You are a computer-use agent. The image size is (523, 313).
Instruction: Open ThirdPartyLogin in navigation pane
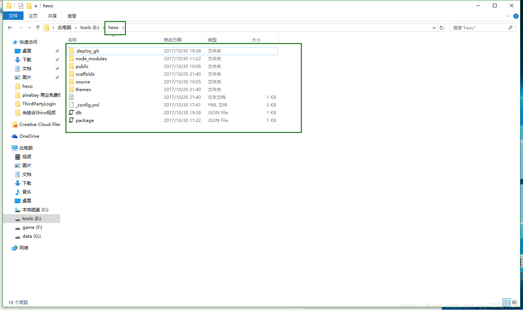[x=39, y=104]
